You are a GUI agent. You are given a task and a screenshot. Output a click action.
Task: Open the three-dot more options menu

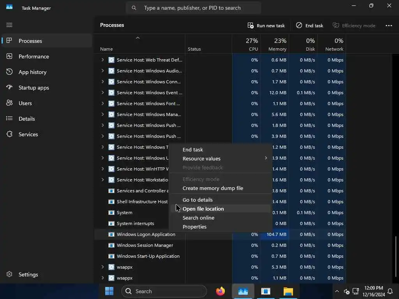[388, 25]
